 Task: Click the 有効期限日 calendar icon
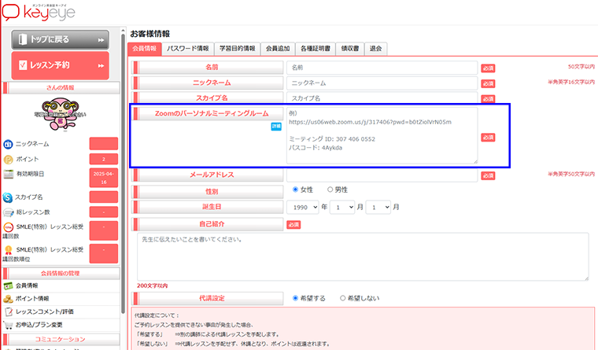pyautogui.click(x=8, y=175)
